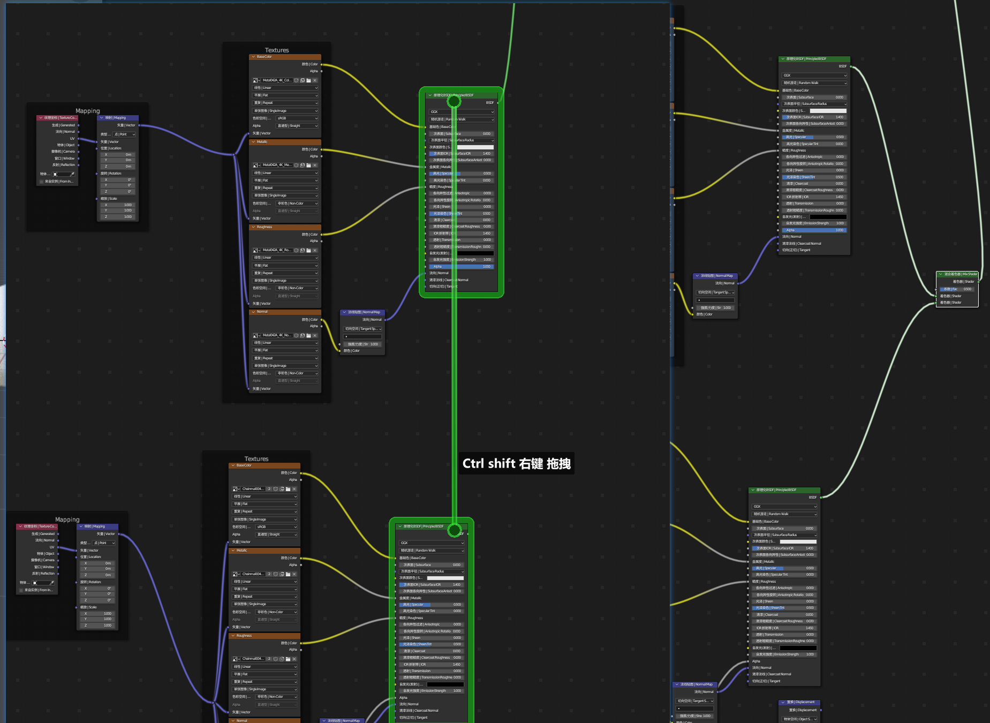Unlink image in lower Chainmail Metallic node
Screen dimensions: 990x723
coord(294,574)
